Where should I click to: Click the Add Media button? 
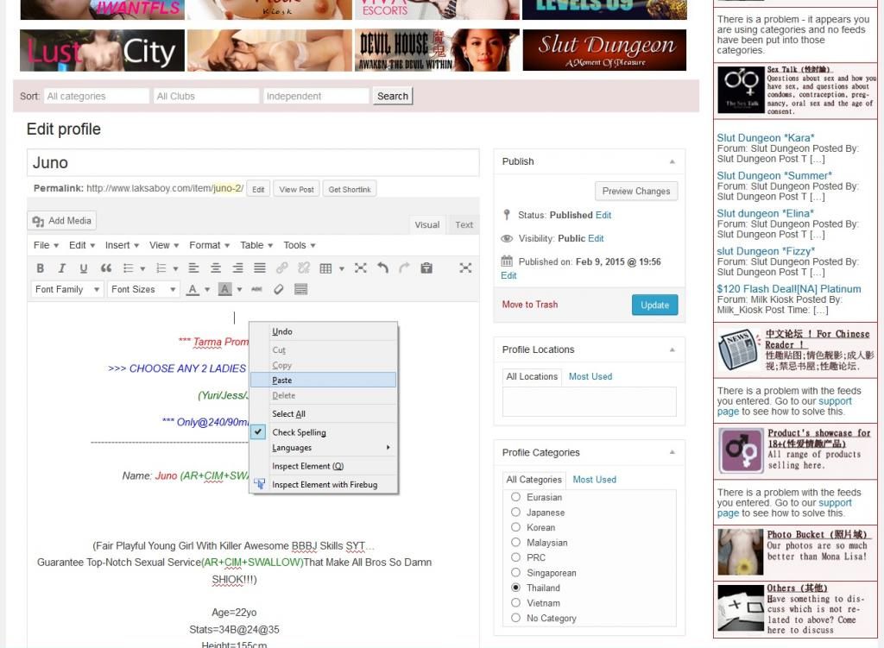click(x=62, y=221)
